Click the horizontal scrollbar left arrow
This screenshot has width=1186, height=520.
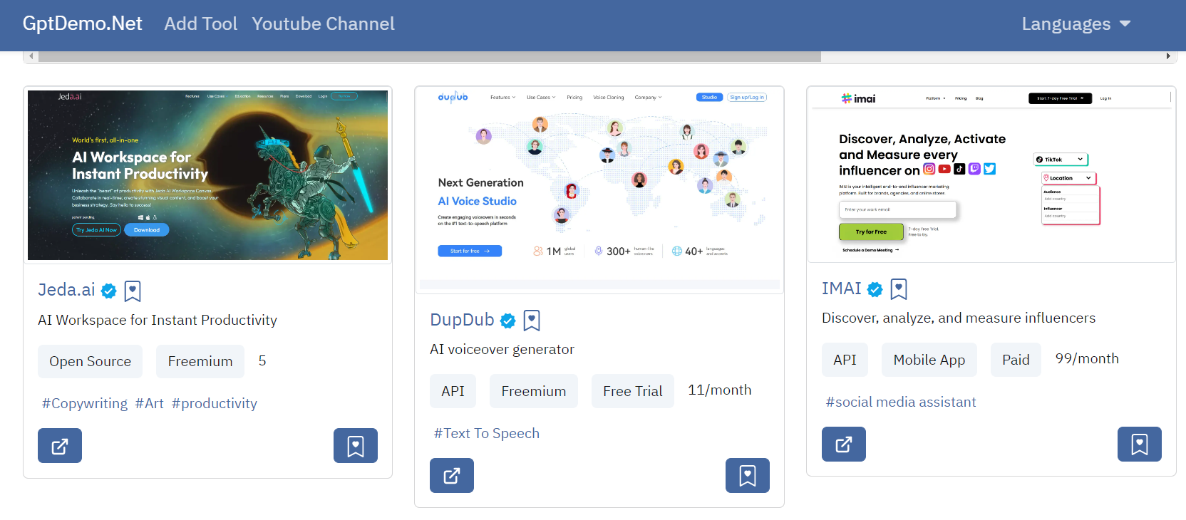click(x=30, y=56)
